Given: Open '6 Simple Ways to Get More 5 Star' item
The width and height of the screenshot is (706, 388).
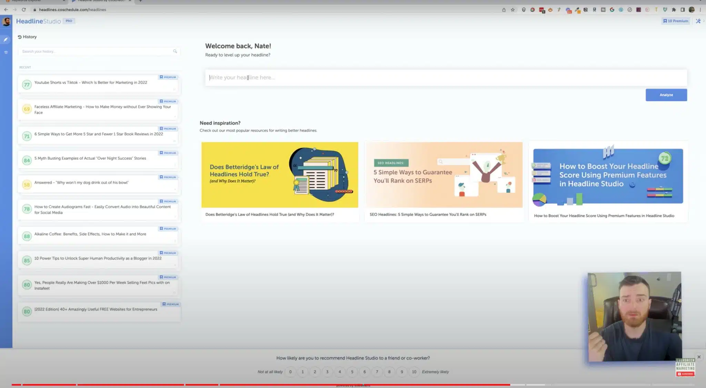Looking at the screenshot, I should tap(99, 135).
